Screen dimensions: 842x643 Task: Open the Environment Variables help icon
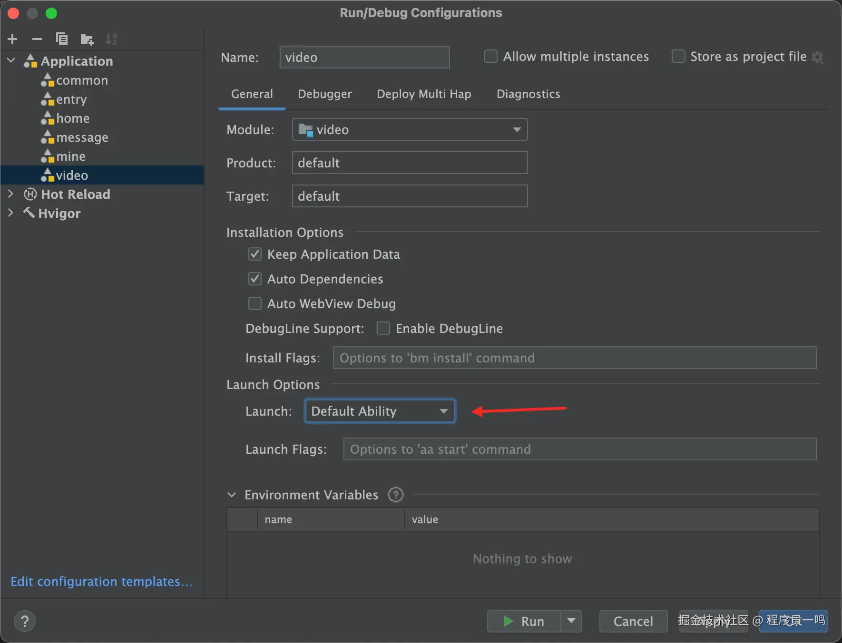click(395, 495)
